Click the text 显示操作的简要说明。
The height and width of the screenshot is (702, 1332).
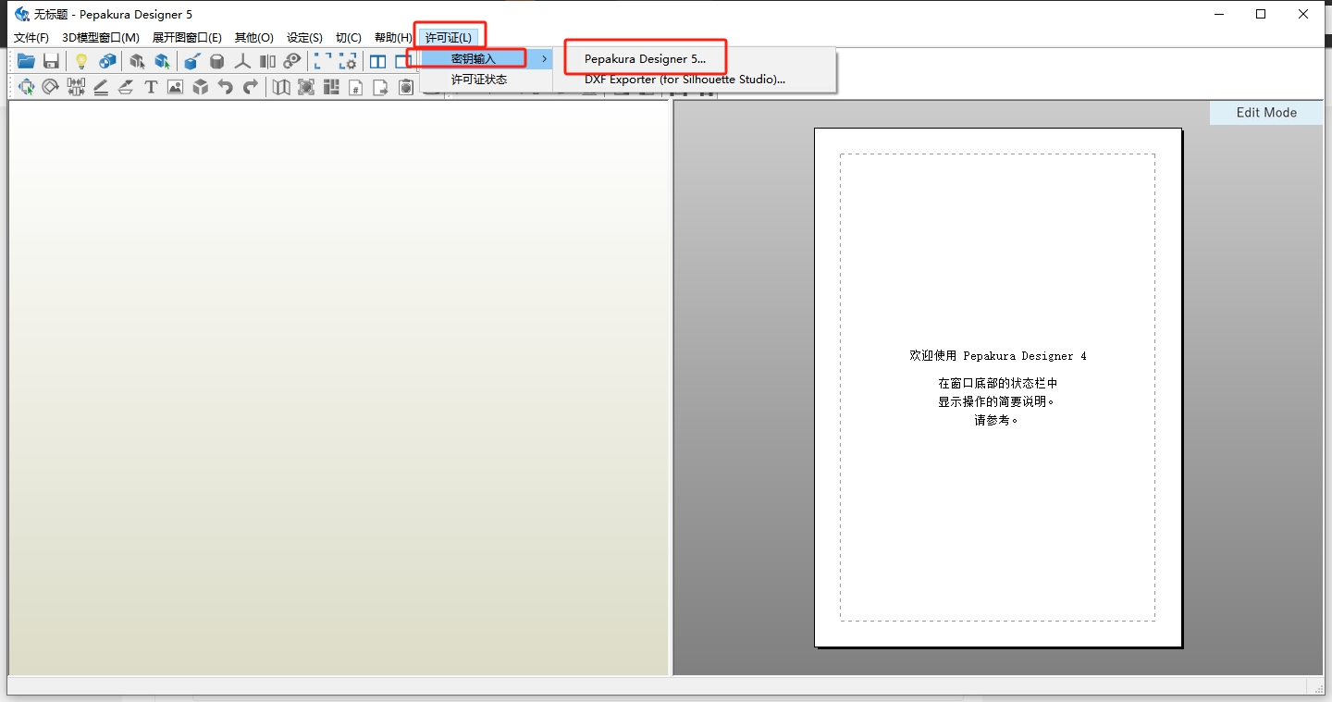pos(998,401)
